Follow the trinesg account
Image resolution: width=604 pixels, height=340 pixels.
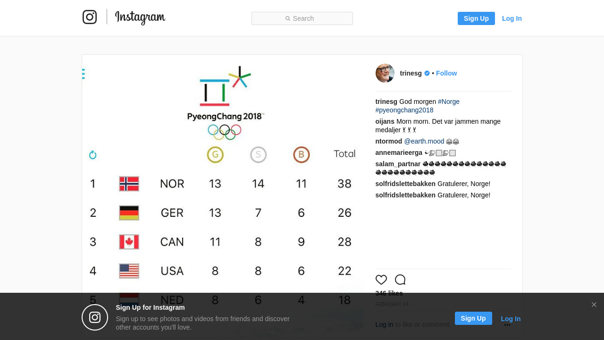pos(446,73)
